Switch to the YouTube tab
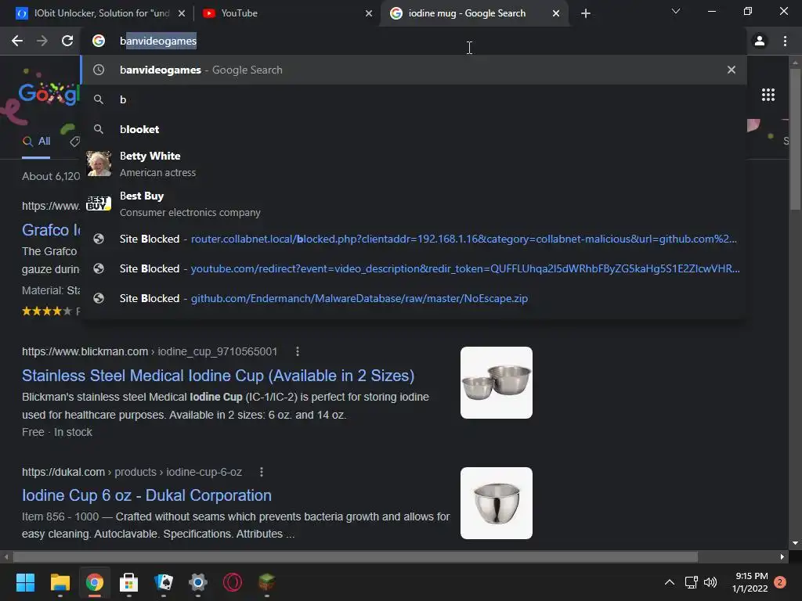 click(x=287, y=13)
